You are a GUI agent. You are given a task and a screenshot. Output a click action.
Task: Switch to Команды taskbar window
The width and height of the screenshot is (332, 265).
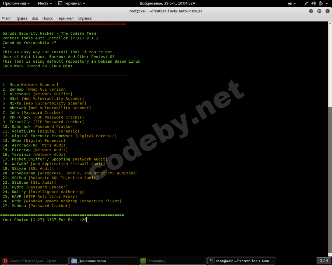[172, 261]
